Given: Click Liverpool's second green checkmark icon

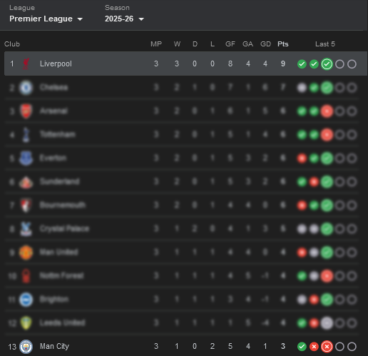Looking at the screenshot, I should coord(314,64).
